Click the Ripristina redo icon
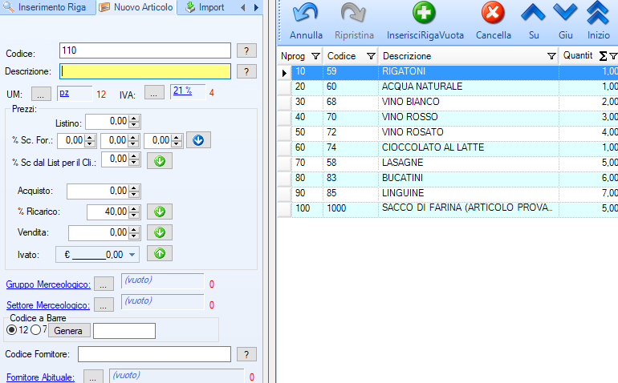This screenshot has height=383, width=618. [x=353, y=14]
